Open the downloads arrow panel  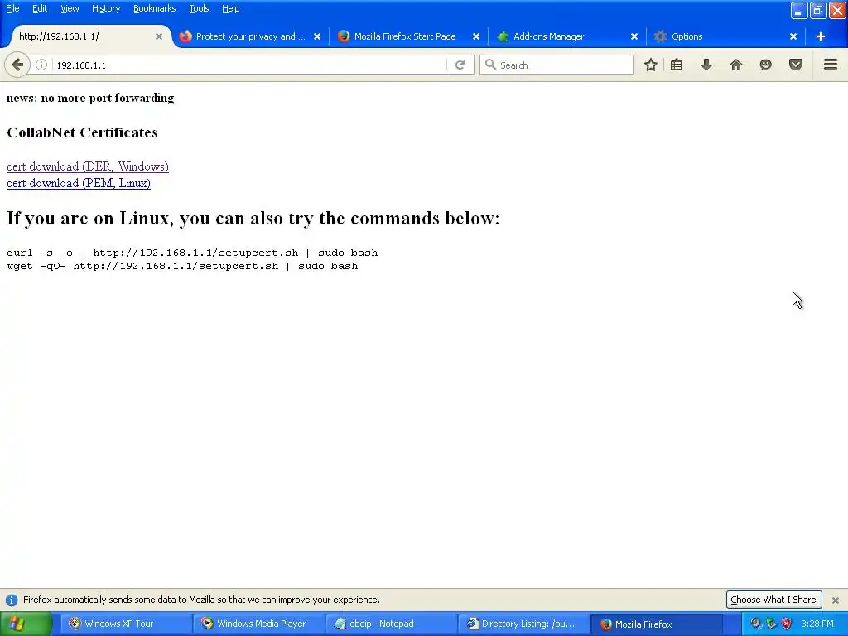coord(706,65)
